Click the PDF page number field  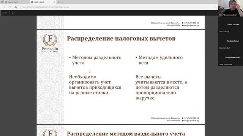pos(5,13)
